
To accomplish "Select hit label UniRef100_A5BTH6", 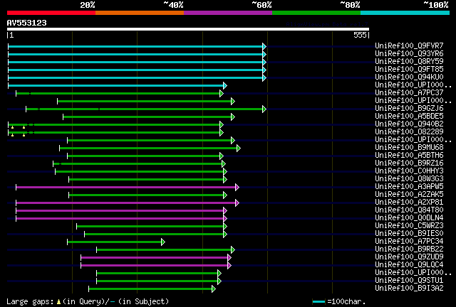I will tap(409, 155).
